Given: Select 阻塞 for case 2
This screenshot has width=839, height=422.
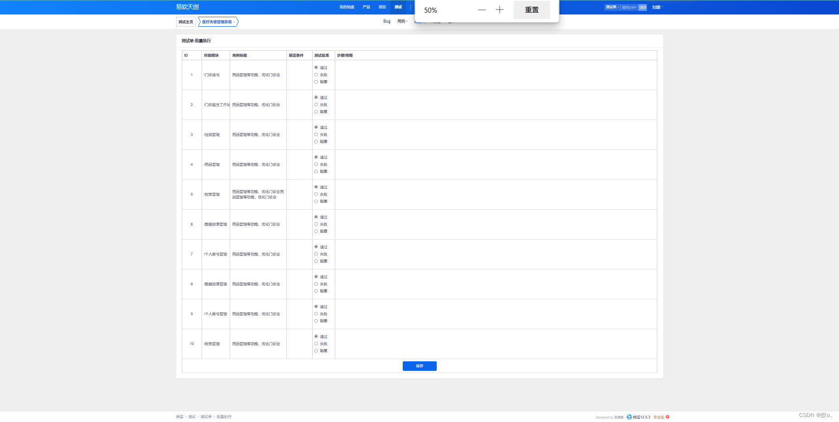Looking at the screenshot, I should (316, 112).
